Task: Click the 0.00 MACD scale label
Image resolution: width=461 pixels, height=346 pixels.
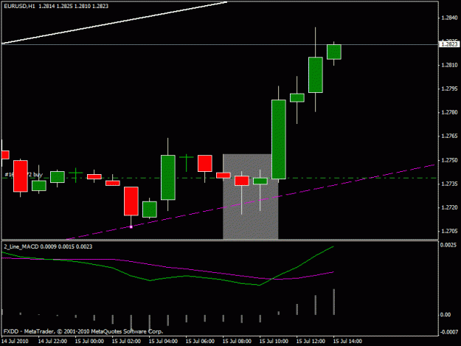Action: 446,315
